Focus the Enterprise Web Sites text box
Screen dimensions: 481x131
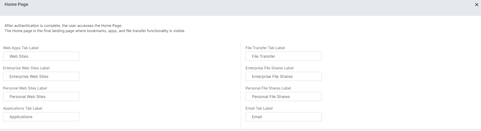pyautogui.click(x=41, y=76)
